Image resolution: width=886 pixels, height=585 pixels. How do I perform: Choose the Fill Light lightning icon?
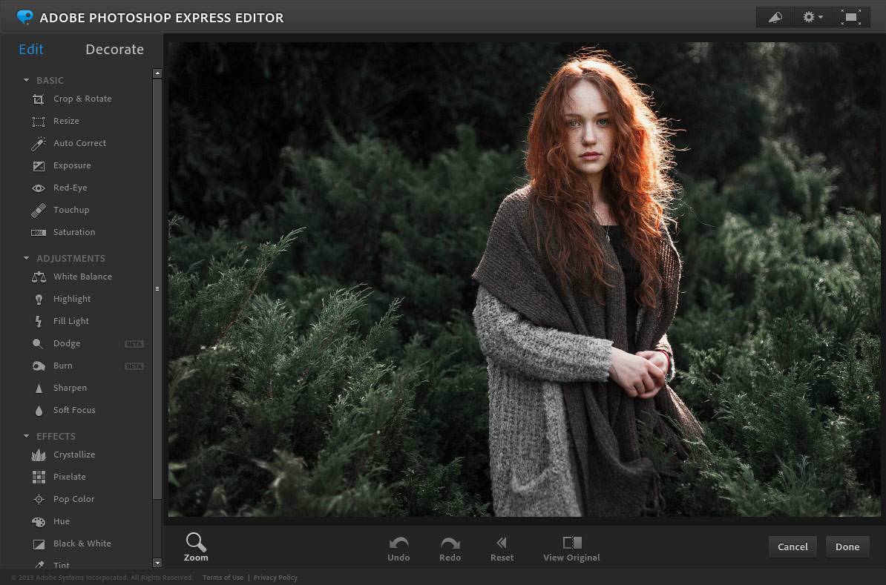click(39, 321)
